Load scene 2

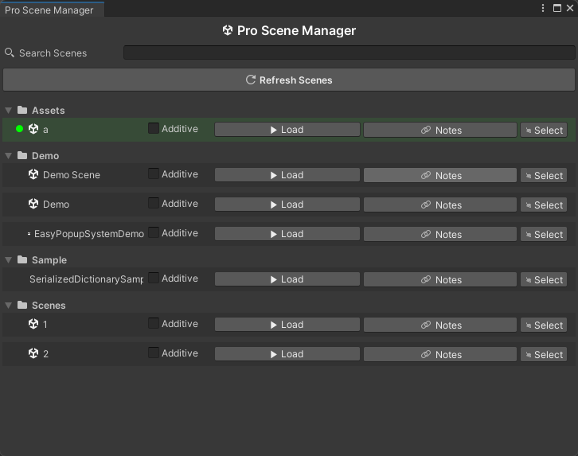point(287,354)
